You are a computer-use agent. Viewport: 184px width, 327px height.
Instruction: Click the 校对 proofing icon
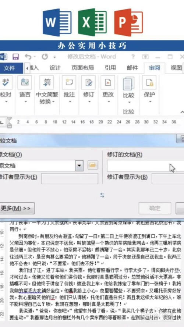click(x=5, y=83)
